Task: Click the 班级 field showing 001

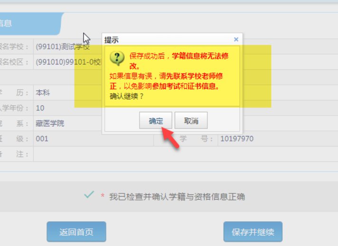Action: click(x=94, y=139)
